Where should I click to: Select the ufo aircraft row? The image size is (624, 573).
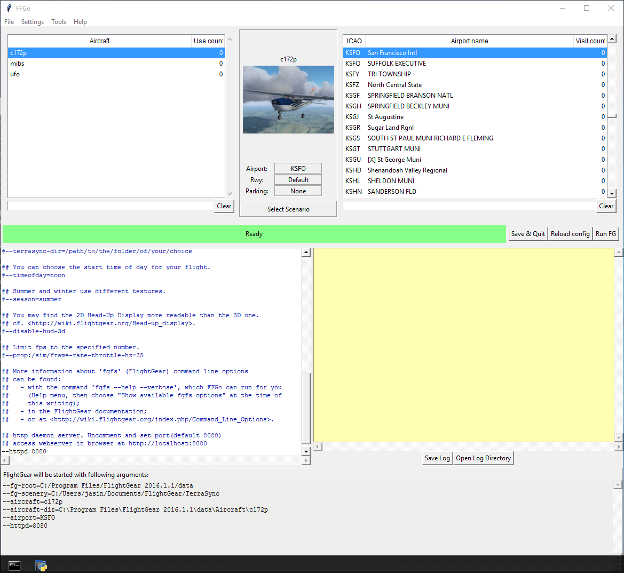pyautogui.click(x=116, y=74)
